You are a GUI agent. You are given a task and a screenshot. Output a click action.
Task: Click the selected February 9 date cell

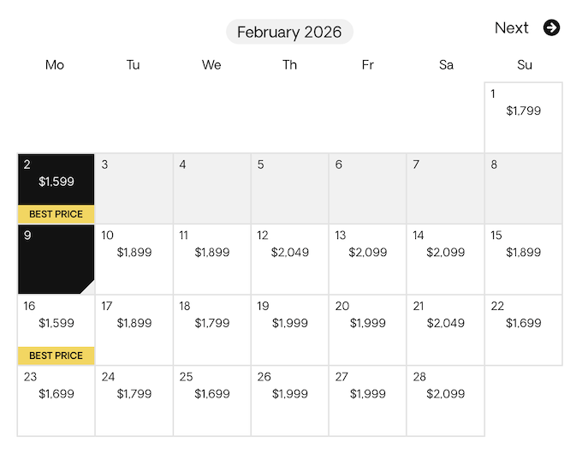[x=56, y=259]
